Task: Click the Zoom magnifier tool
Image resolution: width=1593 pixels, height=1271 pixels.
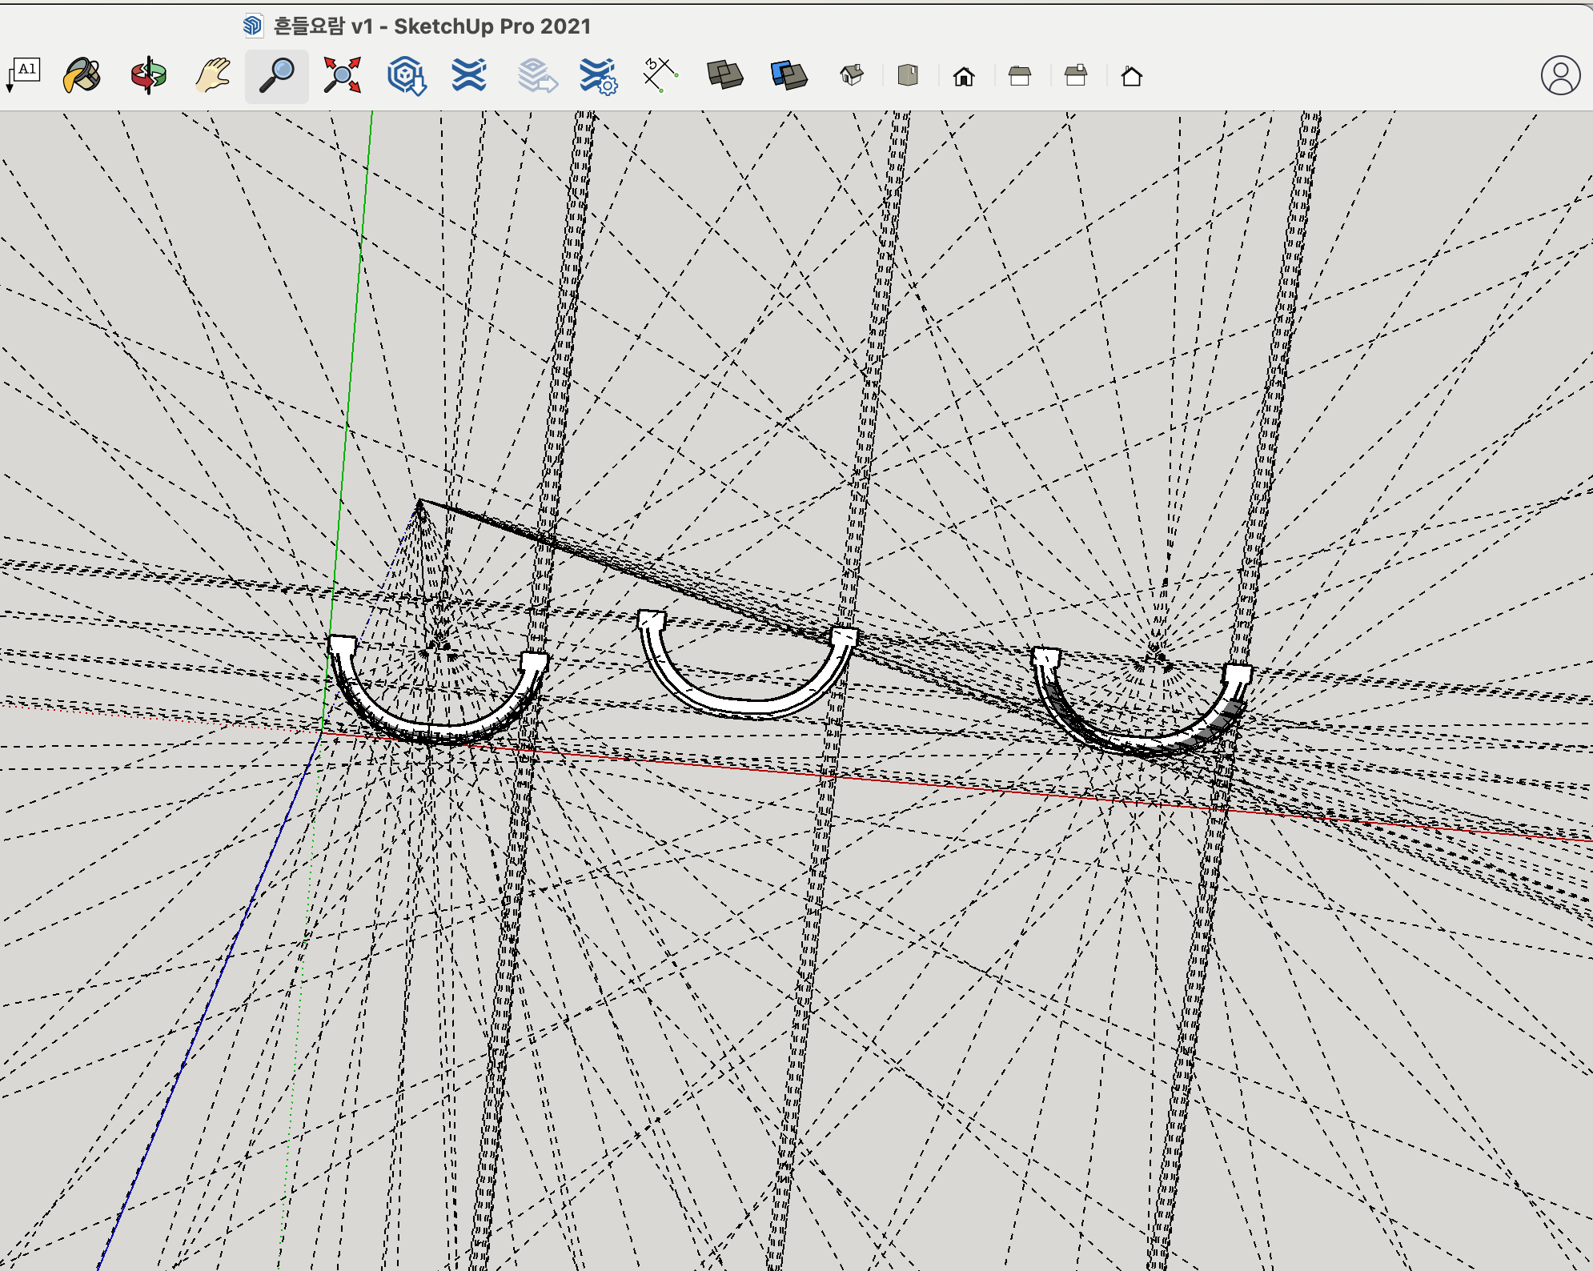Action: [277, 76]
